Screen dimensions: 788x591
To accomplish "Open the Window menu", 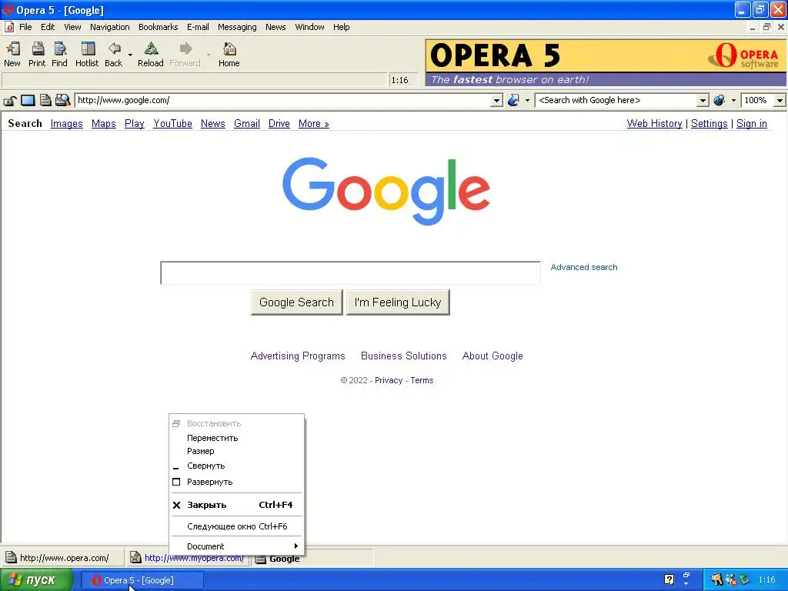I will tap(309, 27).
